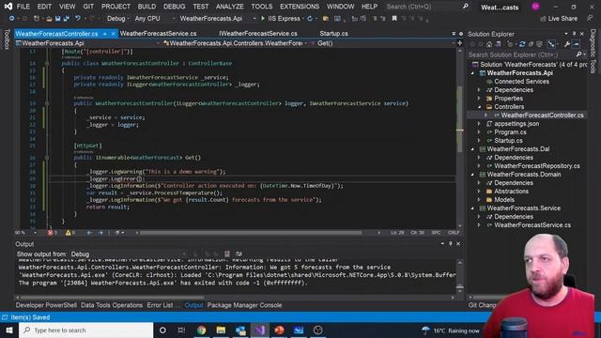The height and width of the screenshot is (338, 601).
Task: Toggle auto-hide pin on Solution Explorer
Action: click(x=574, y=34)
